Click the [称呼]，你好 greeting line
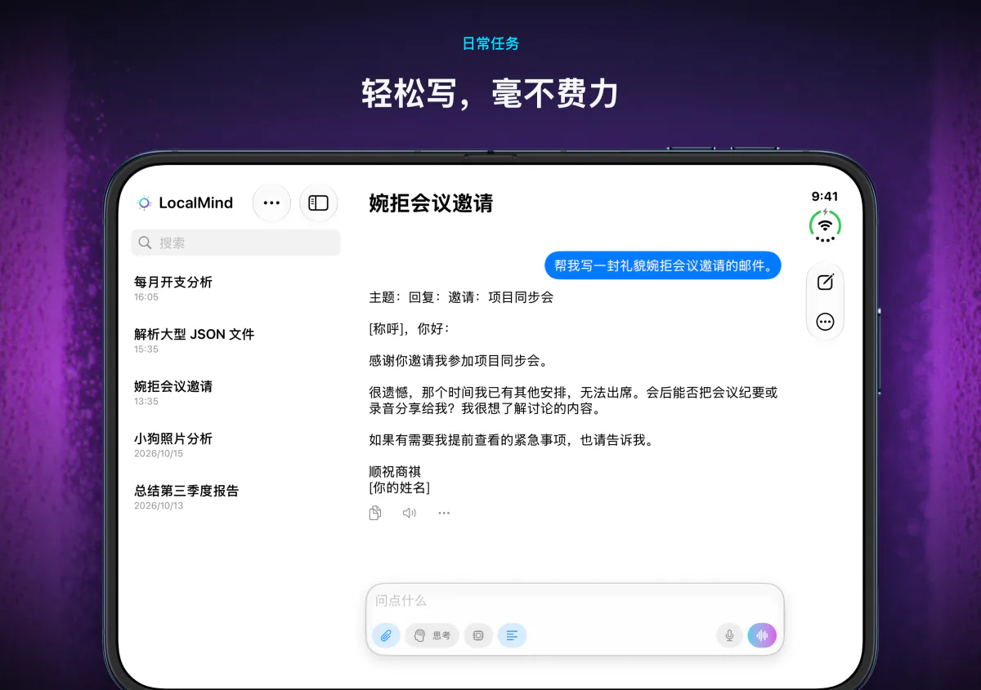 409,329
